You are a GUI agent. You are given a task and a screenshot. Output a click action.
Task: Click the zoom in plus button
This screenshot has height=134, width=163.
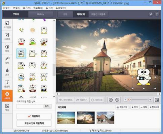pos(150,100)
